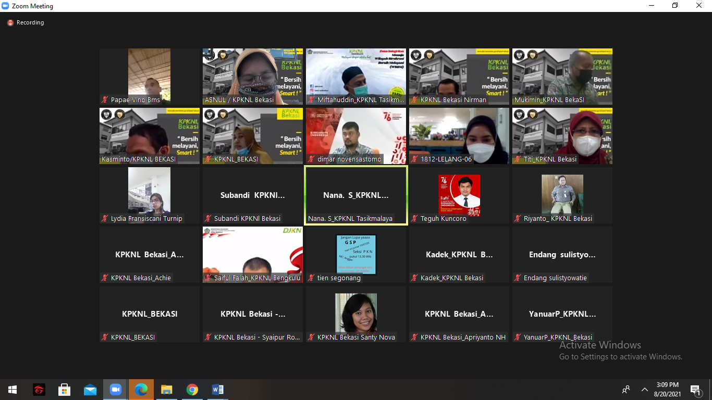Select the Nana. S_KPKNL Tasikmalaya active speaker tile
712x400 pixels.
coord(355,196)
